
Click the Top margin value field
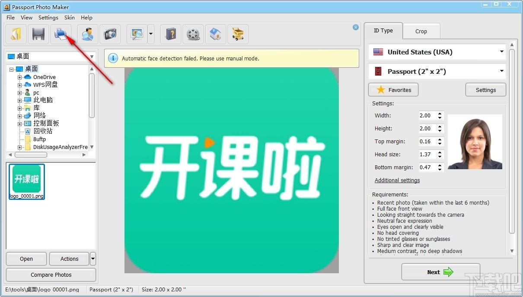pos(427,141)
